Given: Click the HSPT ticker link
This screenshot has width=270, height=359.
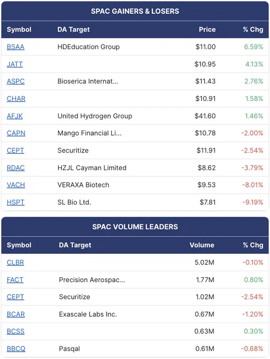Looking at the screenshot, I should (15, 202).
